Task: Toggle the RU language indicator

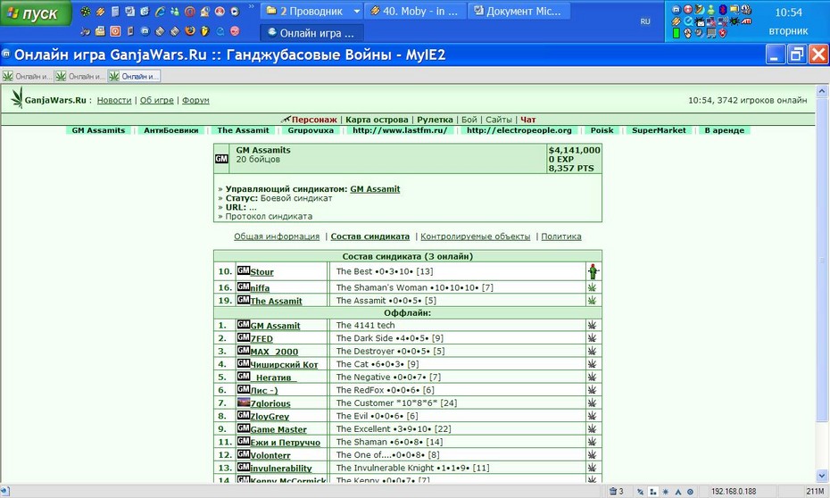Action: [644, 21]
